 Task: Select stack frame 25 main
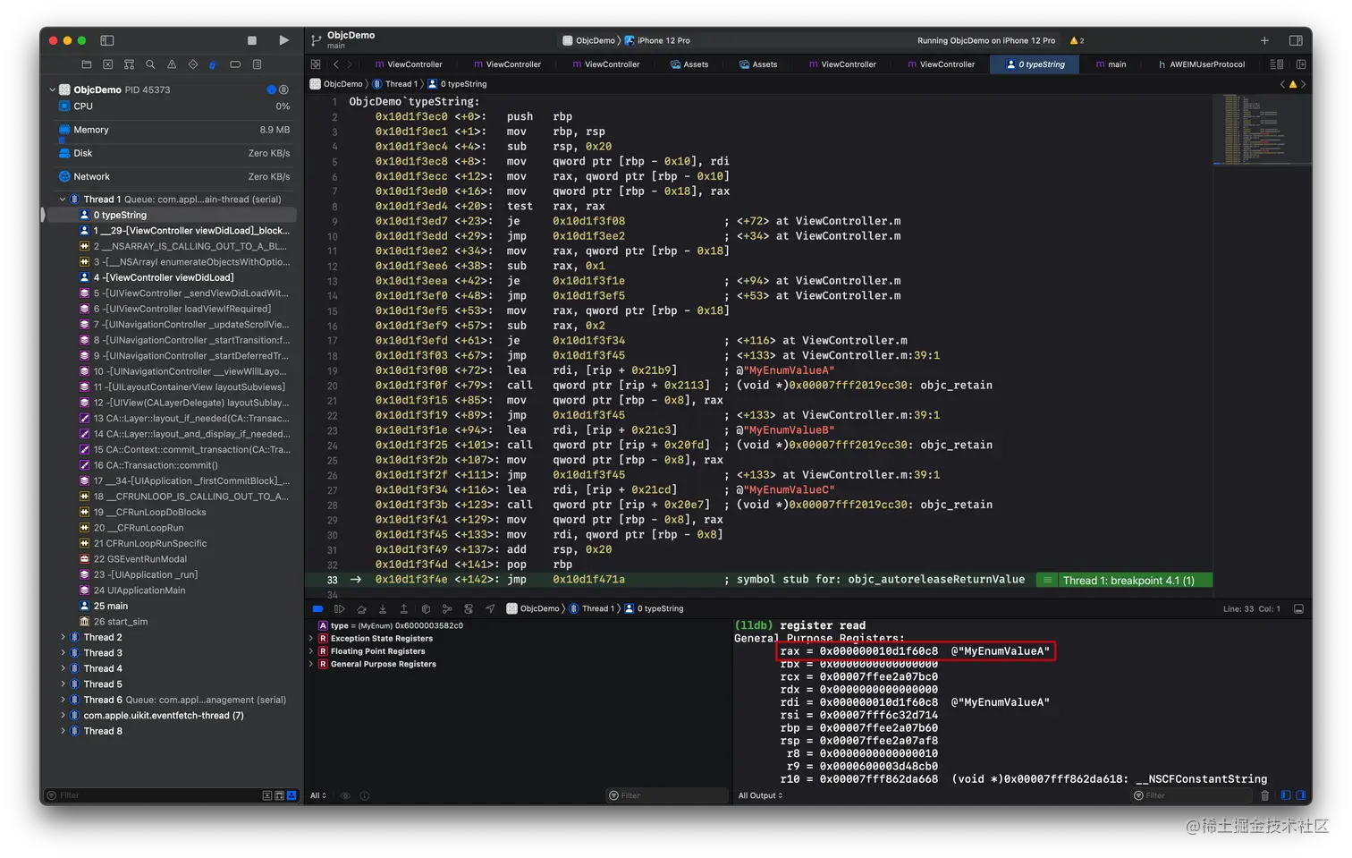170,606
